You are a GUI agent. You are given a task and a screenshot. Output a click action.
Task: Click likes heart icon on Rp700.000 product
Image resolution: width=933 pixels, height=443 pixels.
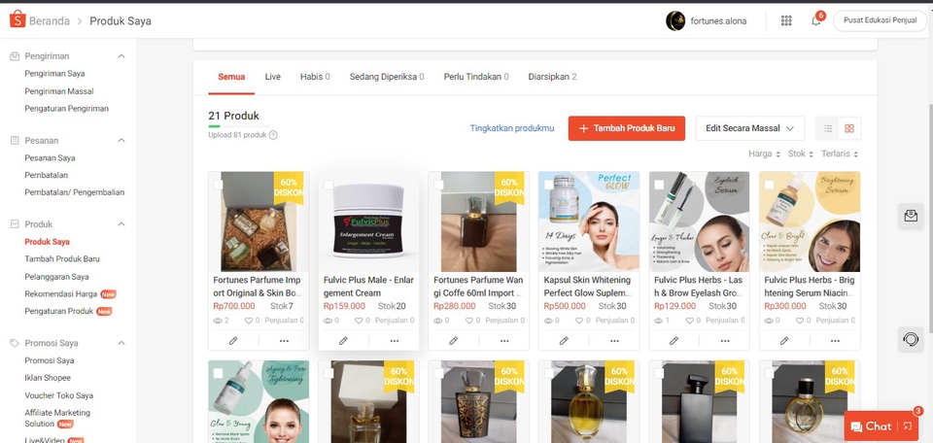(249, 321)
